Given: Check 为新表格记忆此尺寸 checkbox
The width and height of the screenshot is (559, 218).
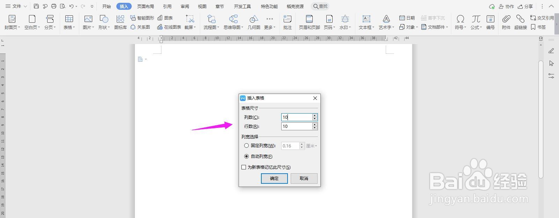Looking at the screenshot, I should coord(244,167).
